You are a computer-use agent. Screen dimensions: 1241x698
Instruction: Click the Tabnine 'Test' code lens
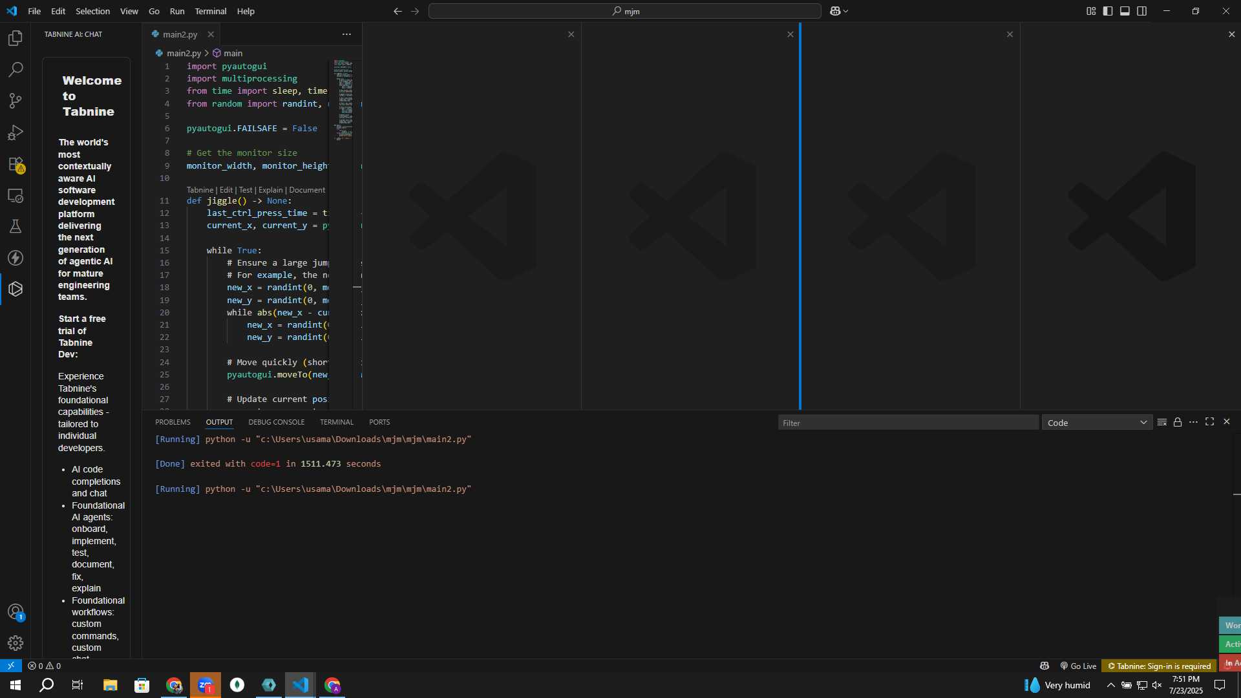[x=246, y=190]
